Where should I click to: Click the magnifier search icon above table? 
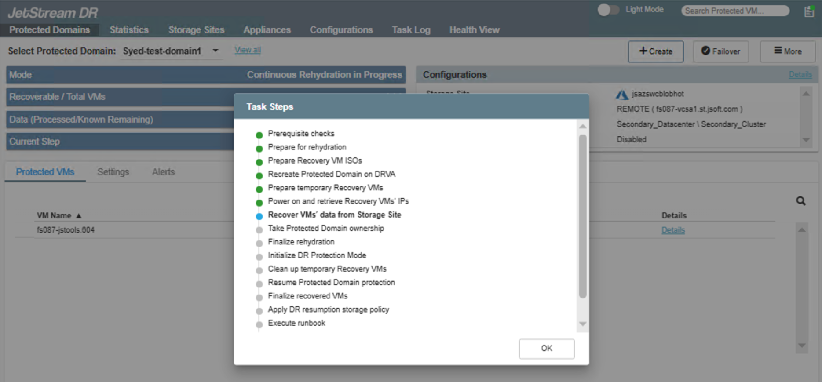(800, 201)
